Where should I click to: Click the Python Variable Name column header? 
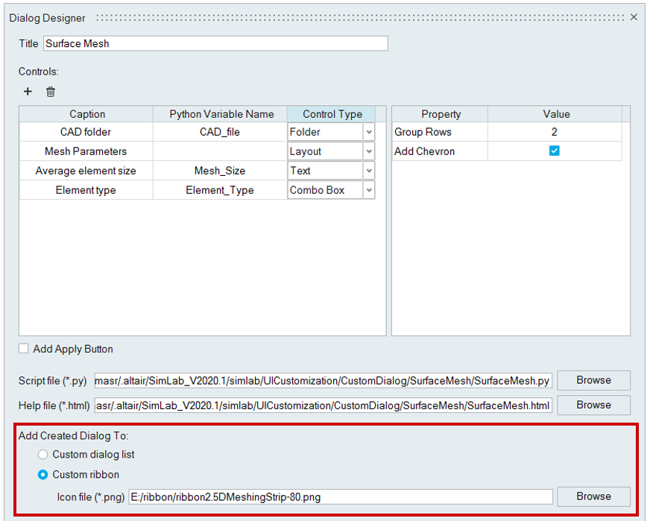coord(221,114)
